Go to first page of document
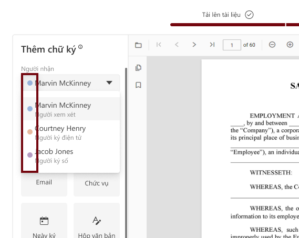299x238 pixels. click(x=159, y=45)
